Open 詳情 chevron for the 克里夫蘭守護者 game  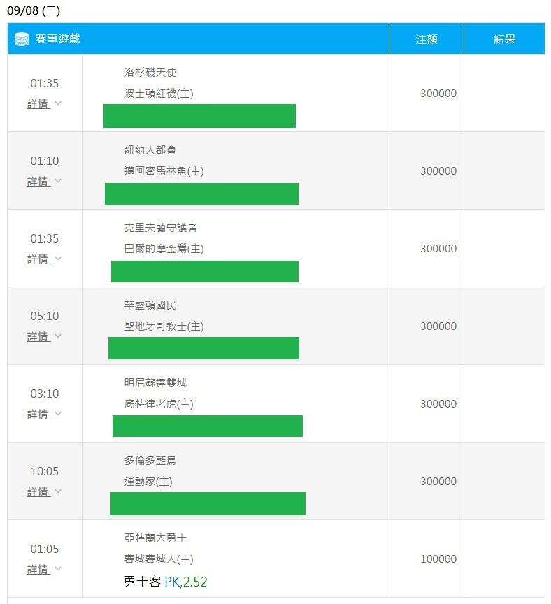[x=58, y=259]
